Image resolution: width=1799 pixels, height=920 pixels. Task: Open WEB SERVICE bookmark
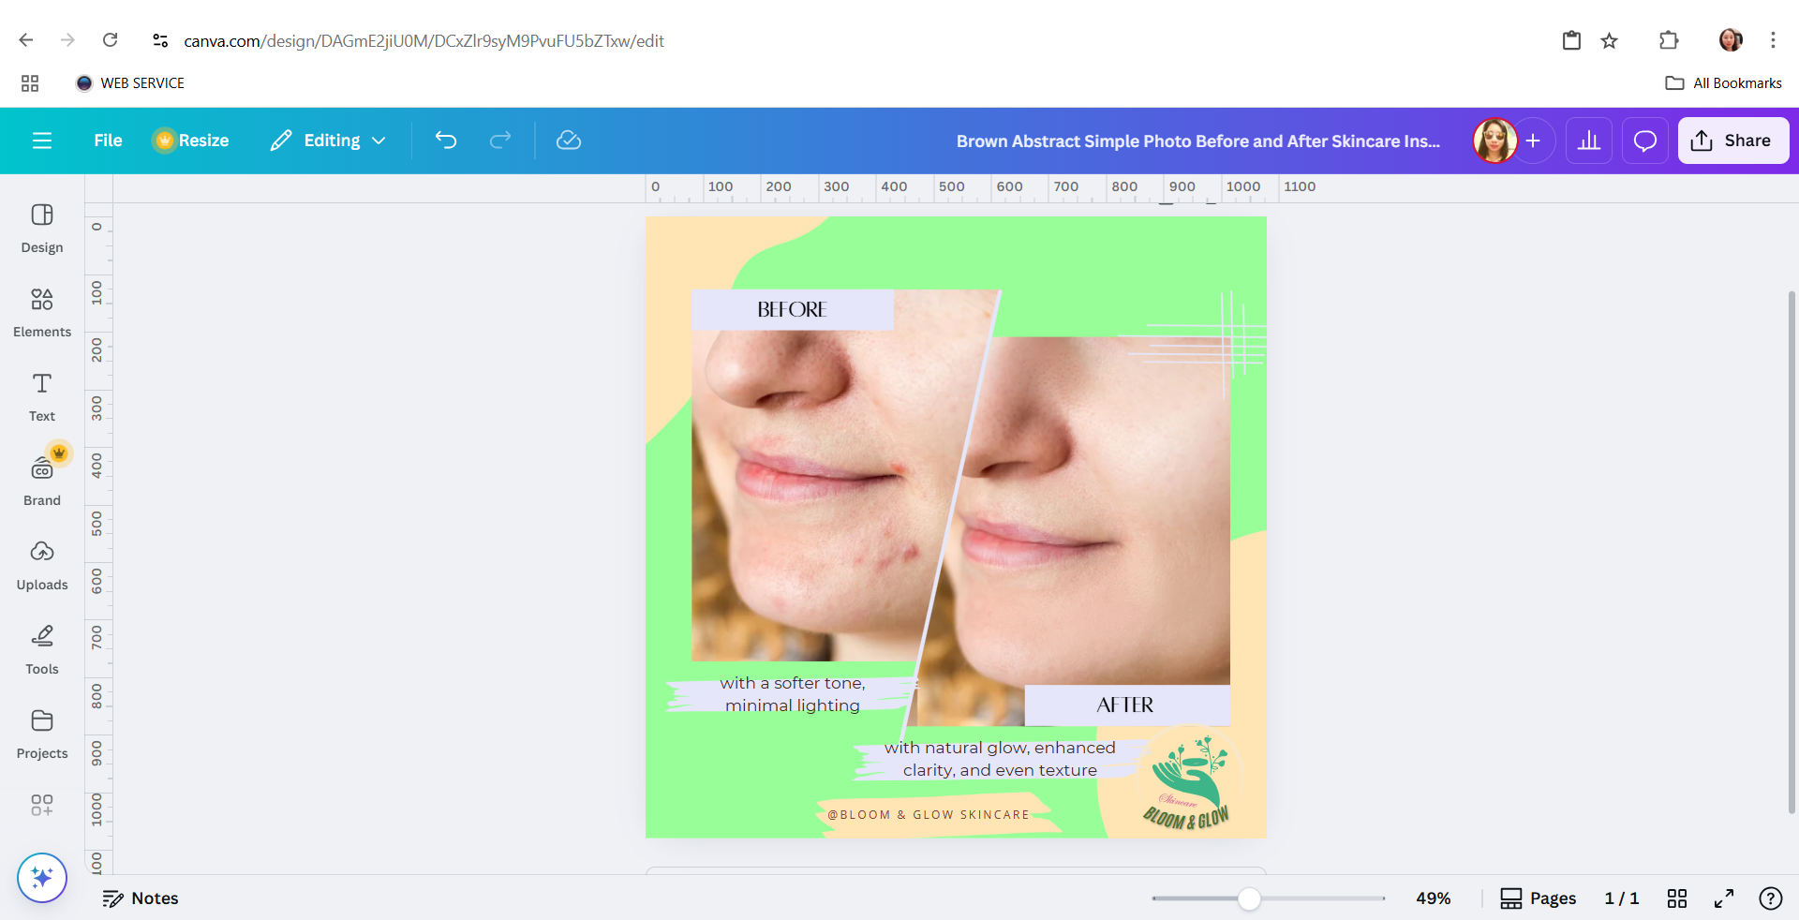coord(130,83)
